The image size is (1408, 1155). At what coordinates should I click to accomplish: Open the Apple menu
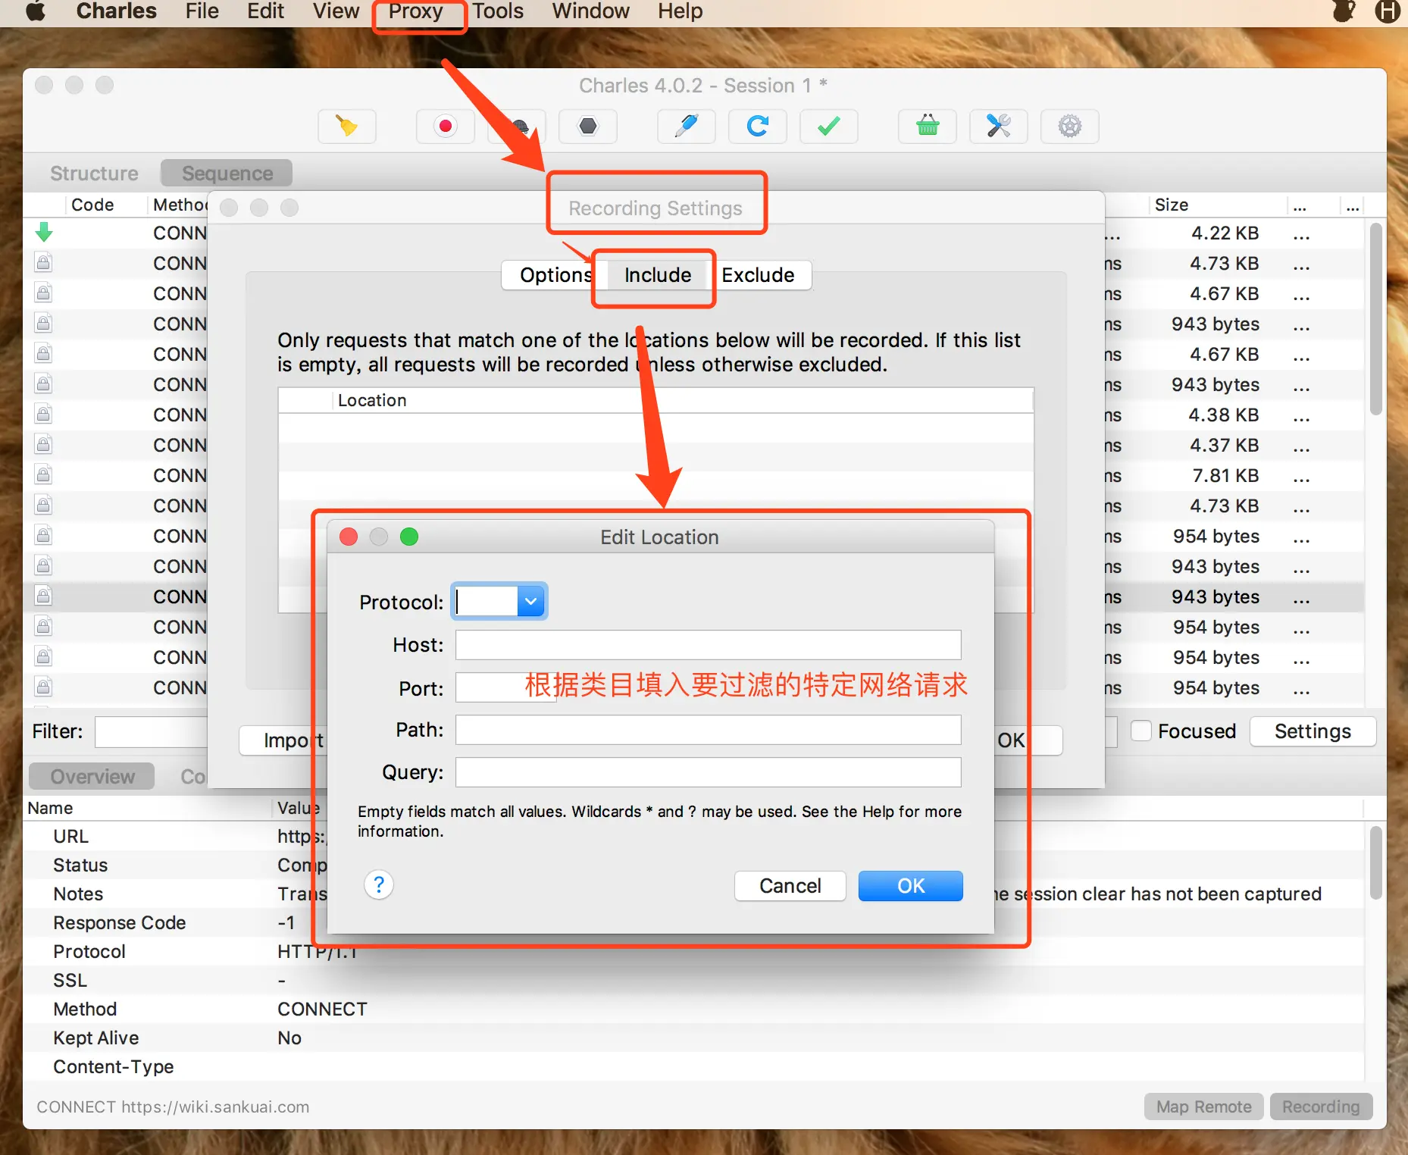[x=36, y=11]
